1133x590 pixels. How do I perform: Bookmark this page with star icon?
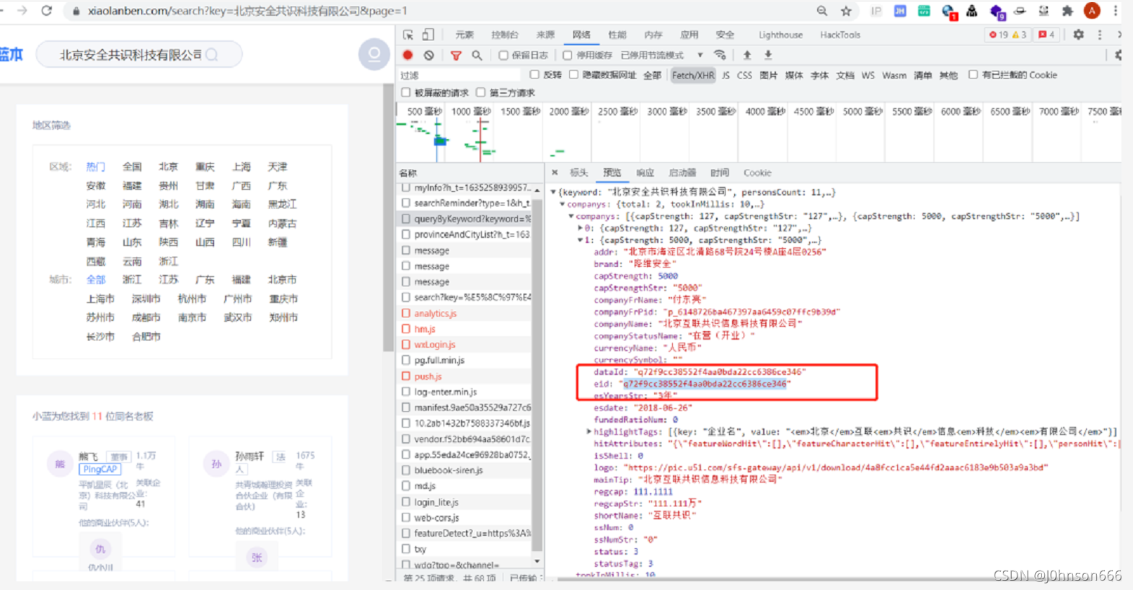(x=846, y=11)
